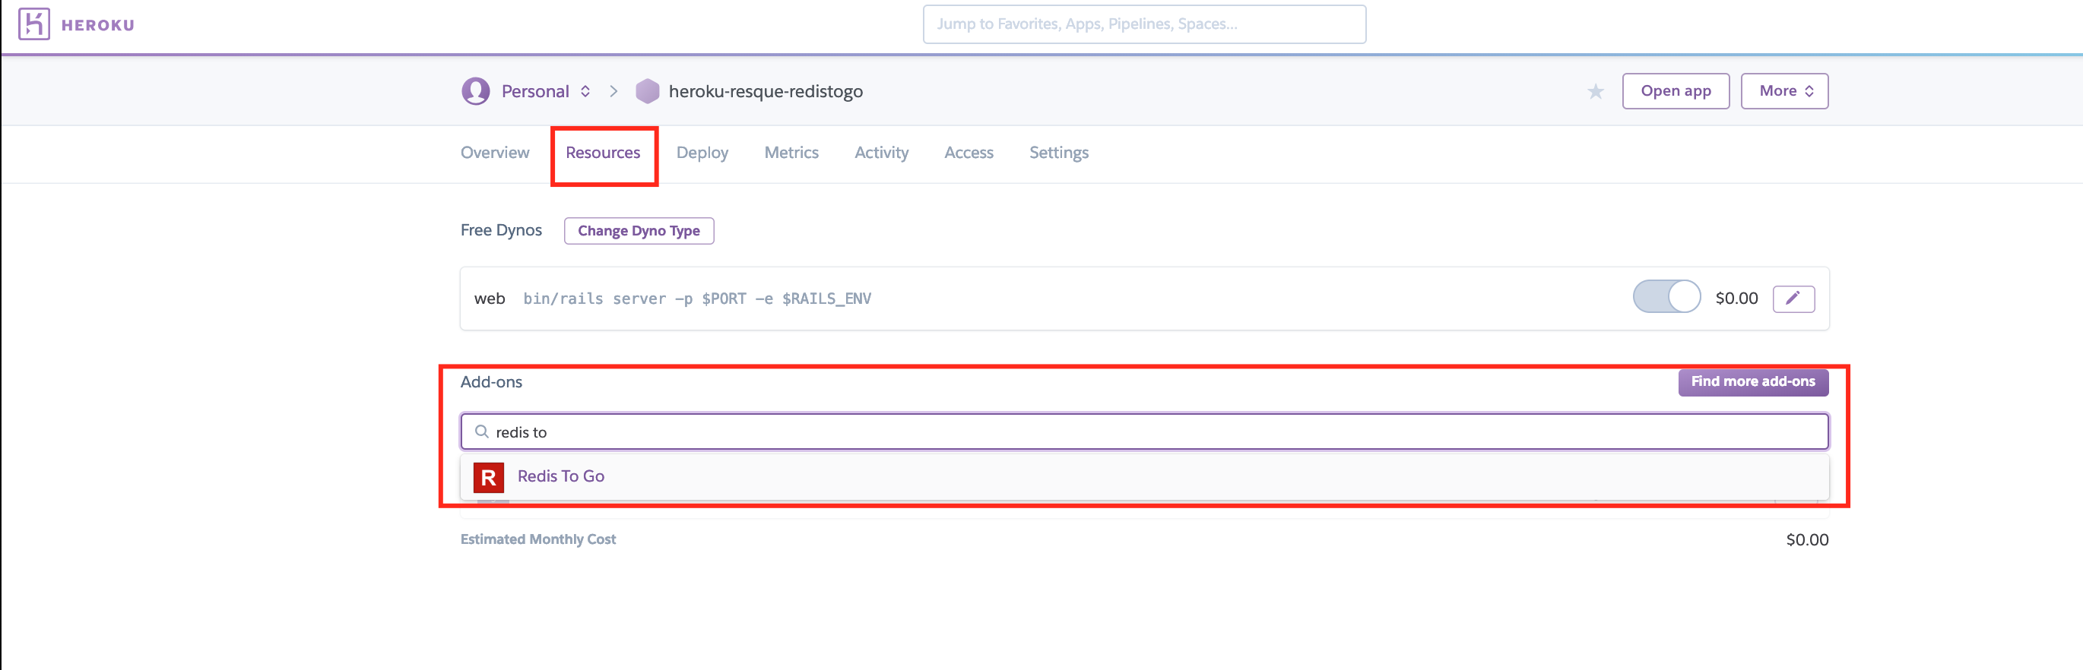Click the Open app button
Screen dimensions: 2083x670
(x=1676, y=91)
